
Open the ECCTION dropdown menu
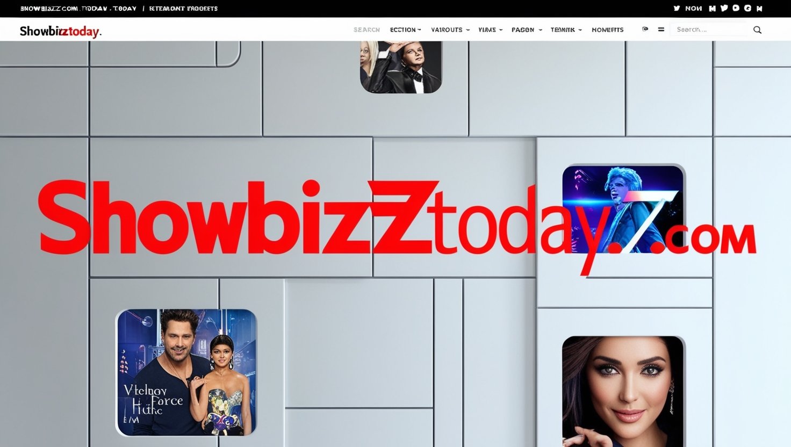pos(405,30)
